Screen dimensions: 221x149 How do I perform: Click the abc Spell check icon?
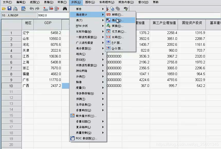click(126, 9)
